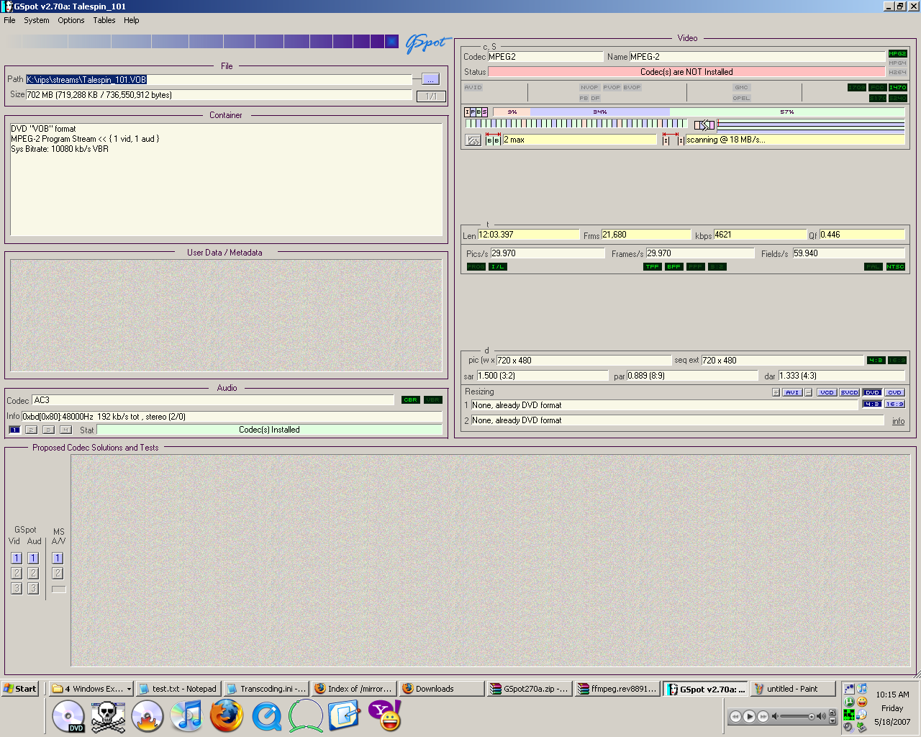Viewport: 921px width, 737px height.
Task: Click the frame analysis icon left of '2 max'
Action: [473, 140]
